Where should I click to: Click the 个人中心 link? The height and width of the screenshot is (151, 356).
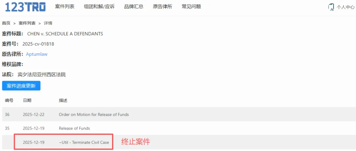(345, 7)
